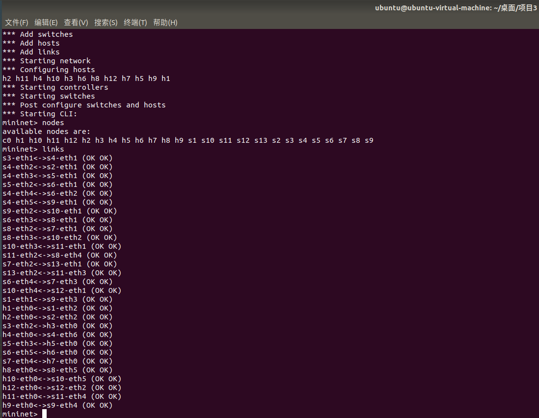The image size is (539, 418).
Task: Click the '*** Post configure switches and hosts' line
Action: click(x=84, y=105)
